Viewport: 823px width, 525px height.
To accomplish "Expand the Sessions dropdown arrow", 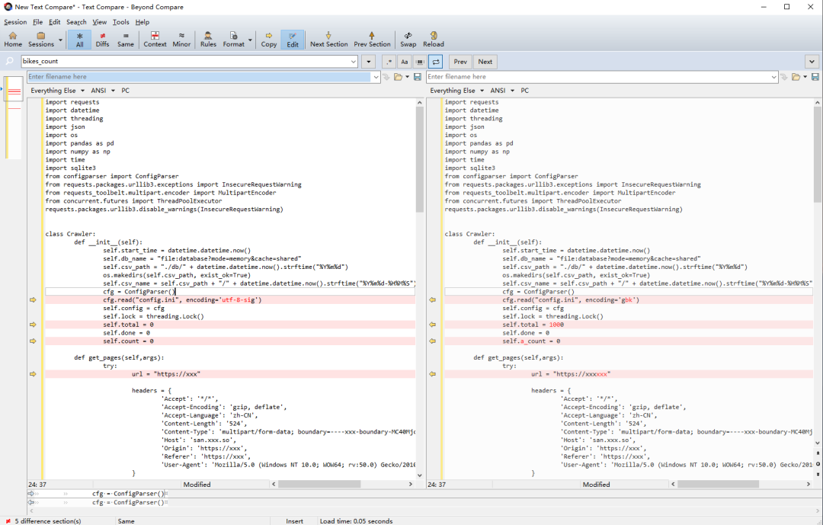I will pyautogui.click(x=60, y=40).
